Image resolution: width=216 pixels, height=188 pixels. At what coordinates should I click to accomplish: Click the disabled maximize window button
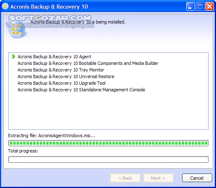click(200, 7)
